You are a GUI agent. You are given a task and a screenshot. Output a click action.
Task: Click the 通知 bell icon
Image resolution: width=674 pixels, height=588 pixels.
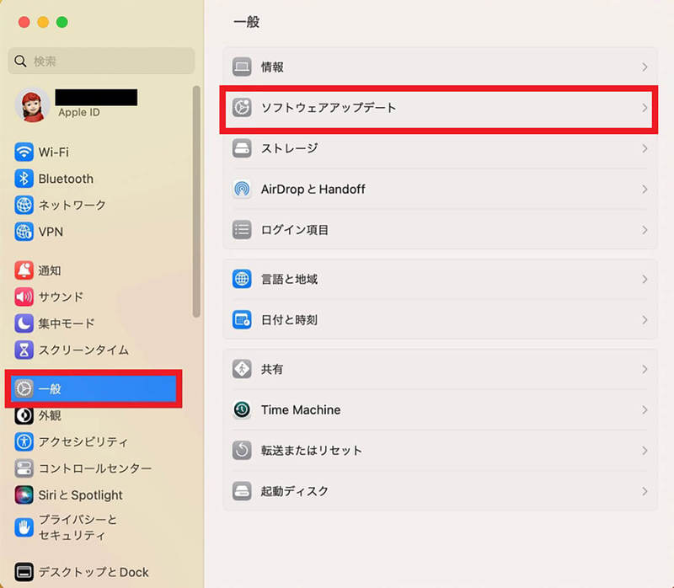coord(24,270)
